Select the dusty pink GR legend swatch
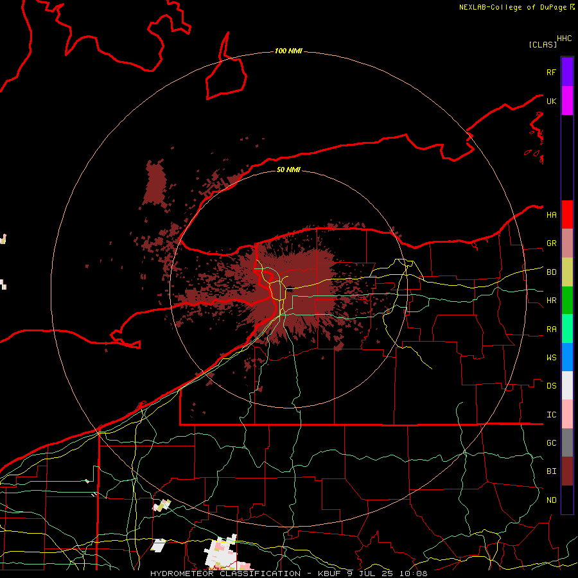 tap(567, 243)
